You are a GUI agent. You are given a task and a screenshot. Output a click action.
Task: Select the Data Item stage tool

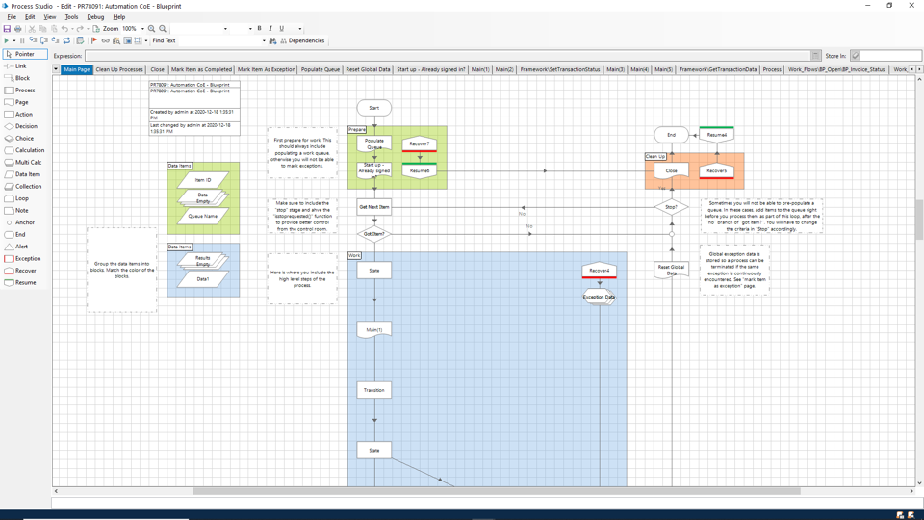(27, 174)
